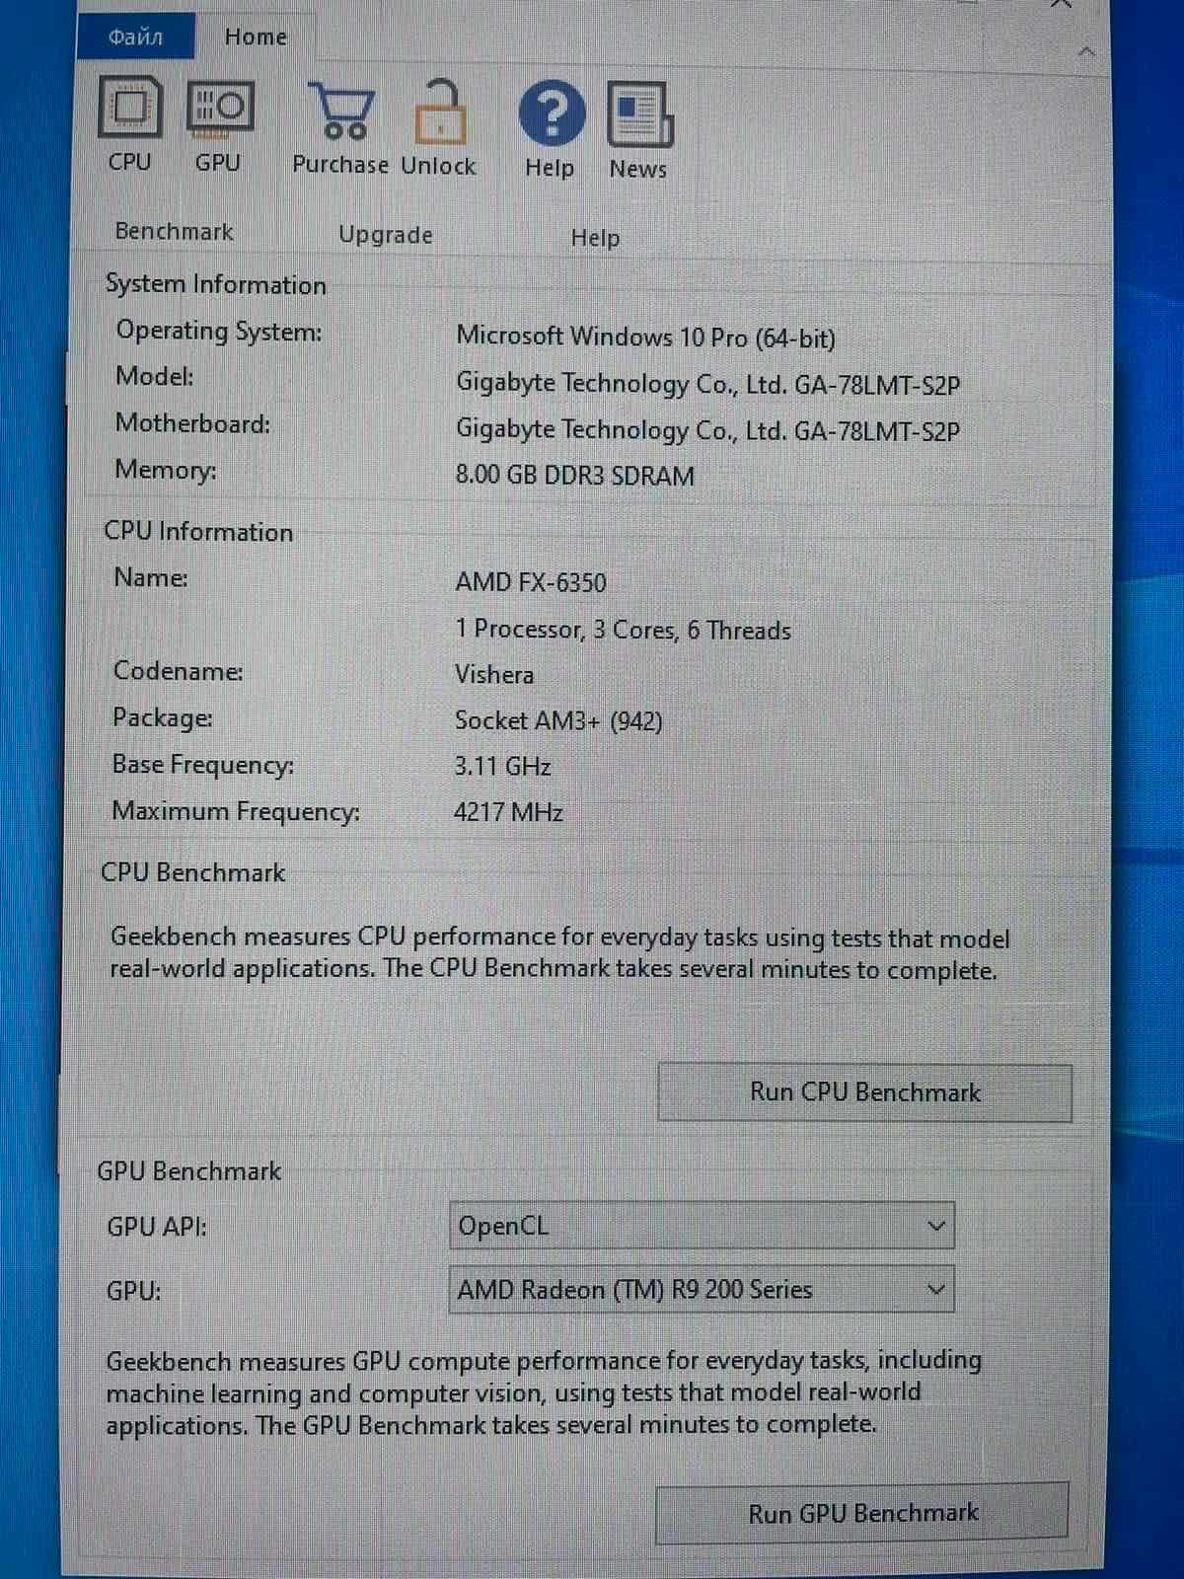Image resolution: width=1184 pixels, height=1579 pixels.
Task: Click the Maximum Frequency: label
Action: click(x=236, y=811)
